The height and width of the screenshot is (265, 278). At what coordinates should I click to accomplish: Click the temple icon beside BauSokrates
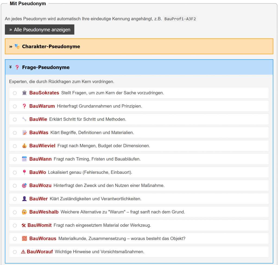pos(24,93)
